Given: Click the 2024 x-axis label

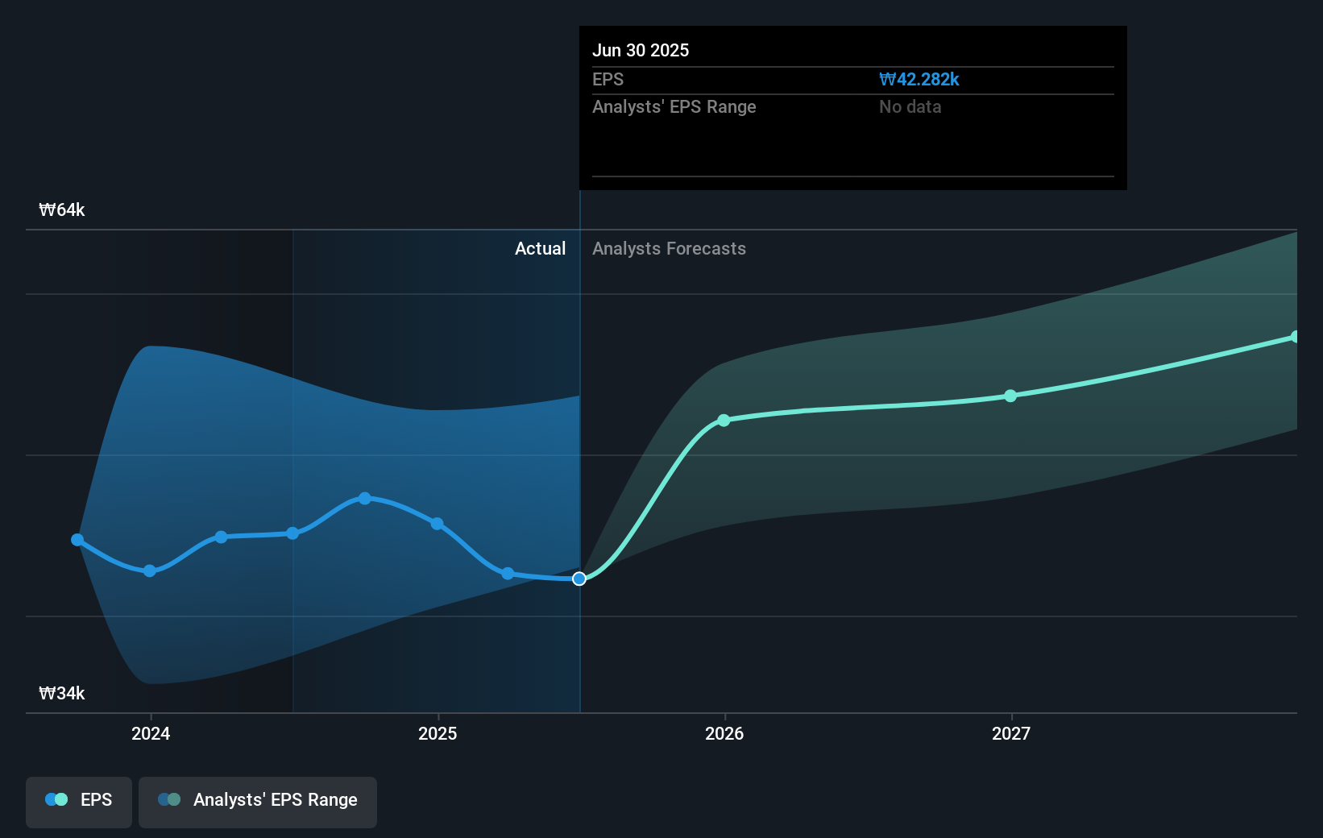Looking at the screenshot, I should click(x=151, y=733).
